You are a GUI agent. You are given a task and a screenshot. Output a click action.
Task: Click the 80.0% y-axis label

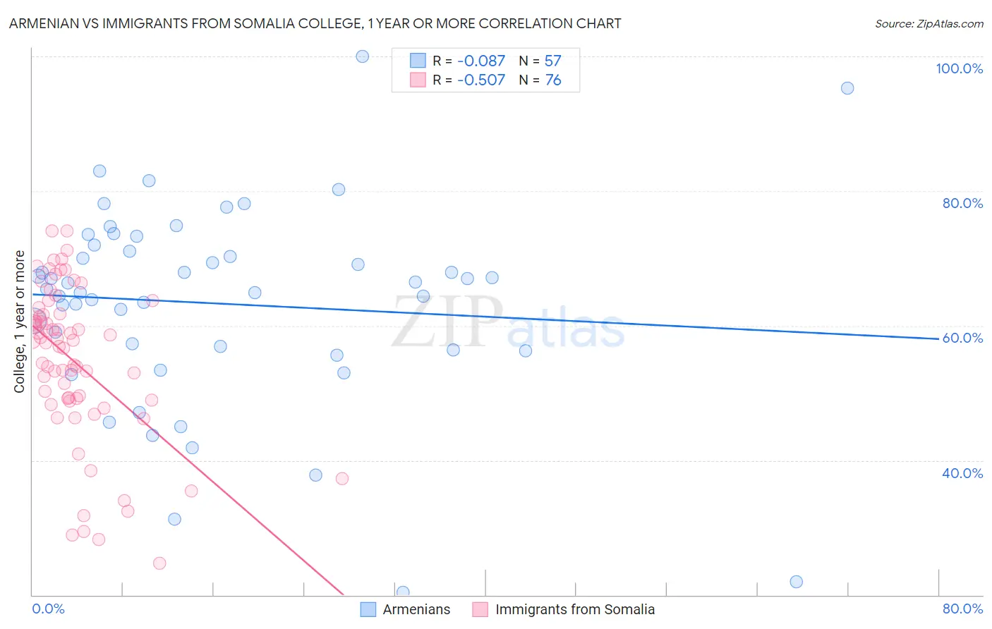[x=963, y=203]
